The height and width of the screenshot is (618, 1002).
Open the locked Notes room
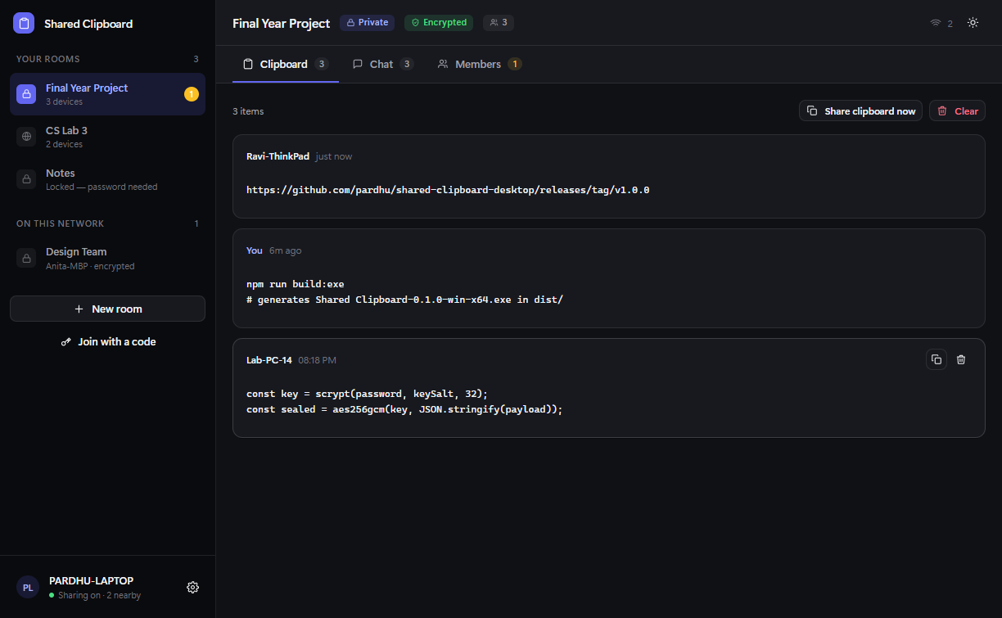pos(107,179)
